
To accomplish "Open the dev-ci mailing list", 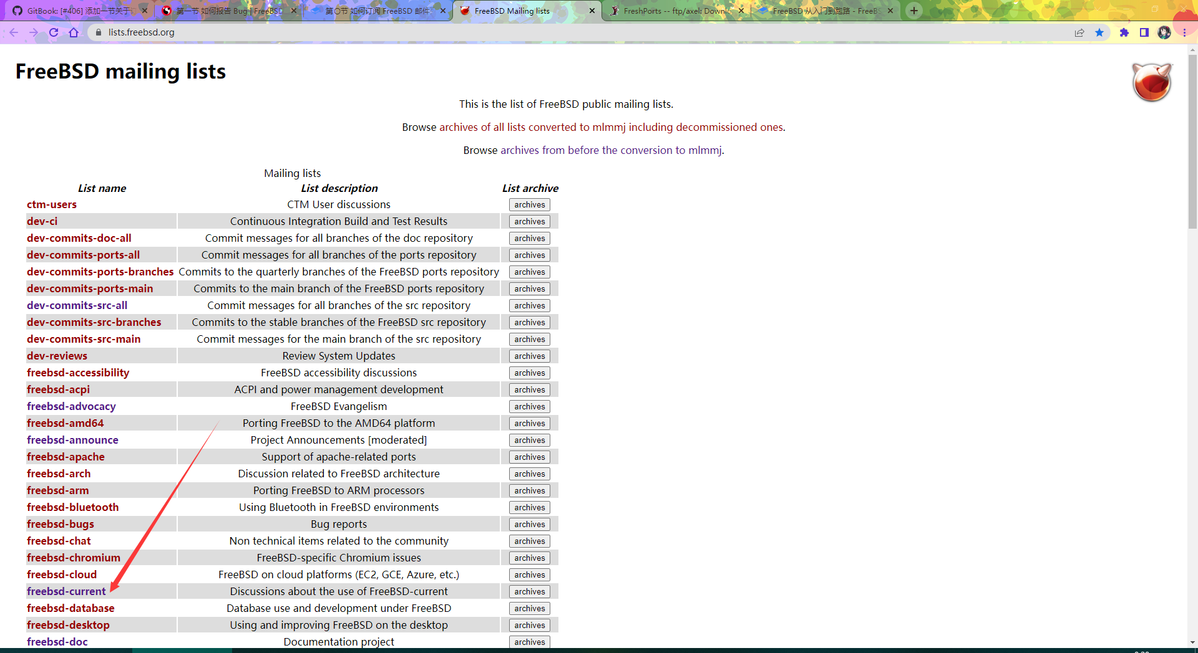I will click(x=42, y=221).
